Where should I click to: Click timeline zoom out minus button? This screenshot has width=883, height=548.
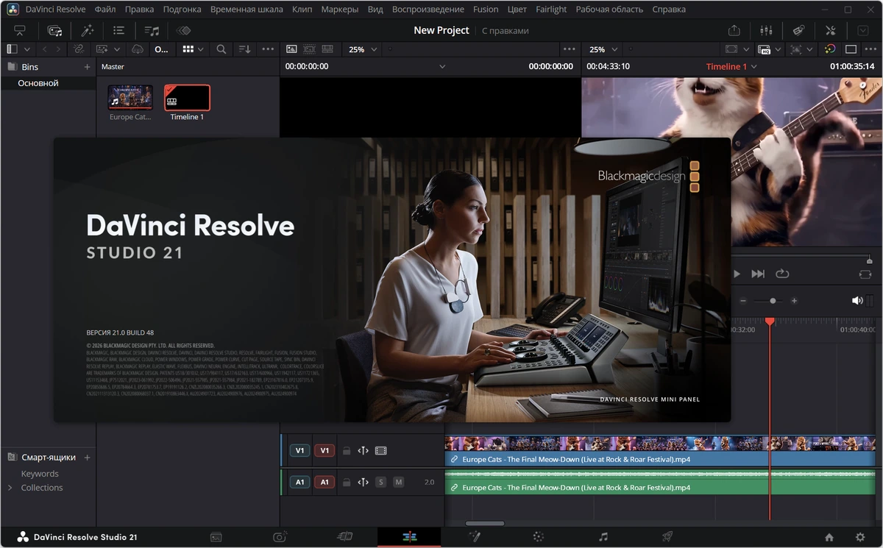coord(743,301)
